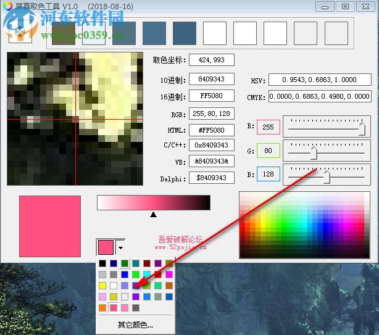Click the B value box showing 128
The width and height of the screenshot is (379, 335).
[x=269, y=174]
